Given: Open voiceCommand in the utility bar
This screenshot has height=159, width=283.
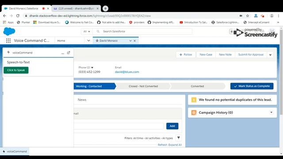Looking at the screenshot, I should tap(15, 151).
